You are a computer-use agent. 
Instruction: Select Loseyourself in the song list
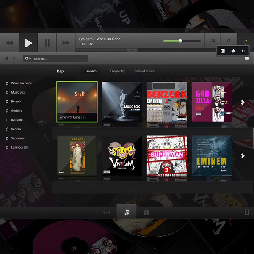tap(19, 147)
